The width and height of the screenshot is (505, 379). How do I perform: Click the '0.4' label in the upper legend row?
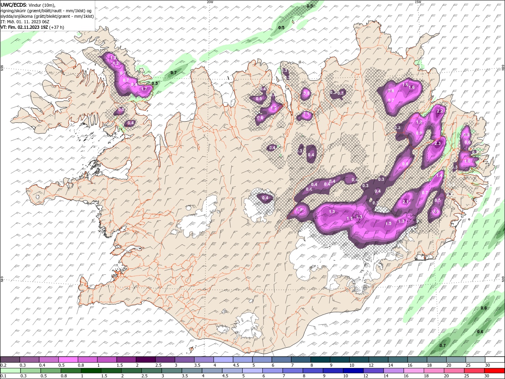pyautogui.click(x=42, y=365)
